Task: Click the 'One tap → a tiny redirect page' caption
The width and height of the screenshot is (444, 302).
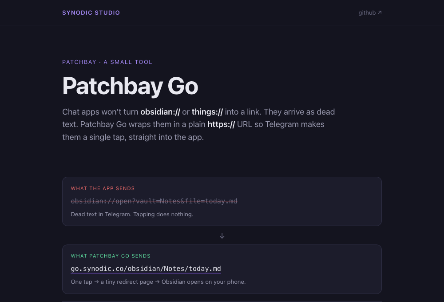Action: point(159,282)
